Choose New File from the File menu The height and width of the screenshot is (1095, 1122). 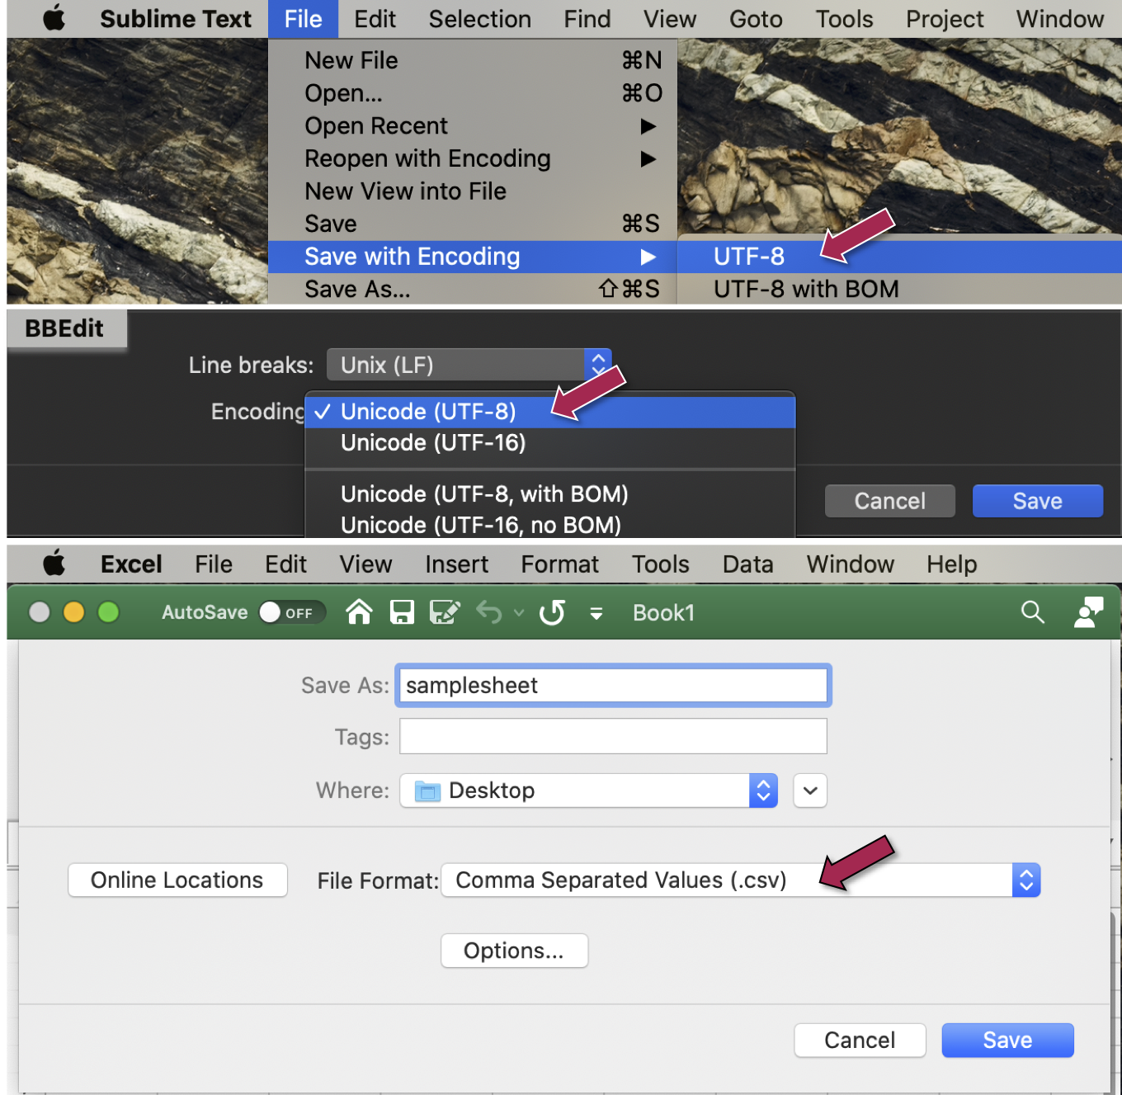[473, 60]
